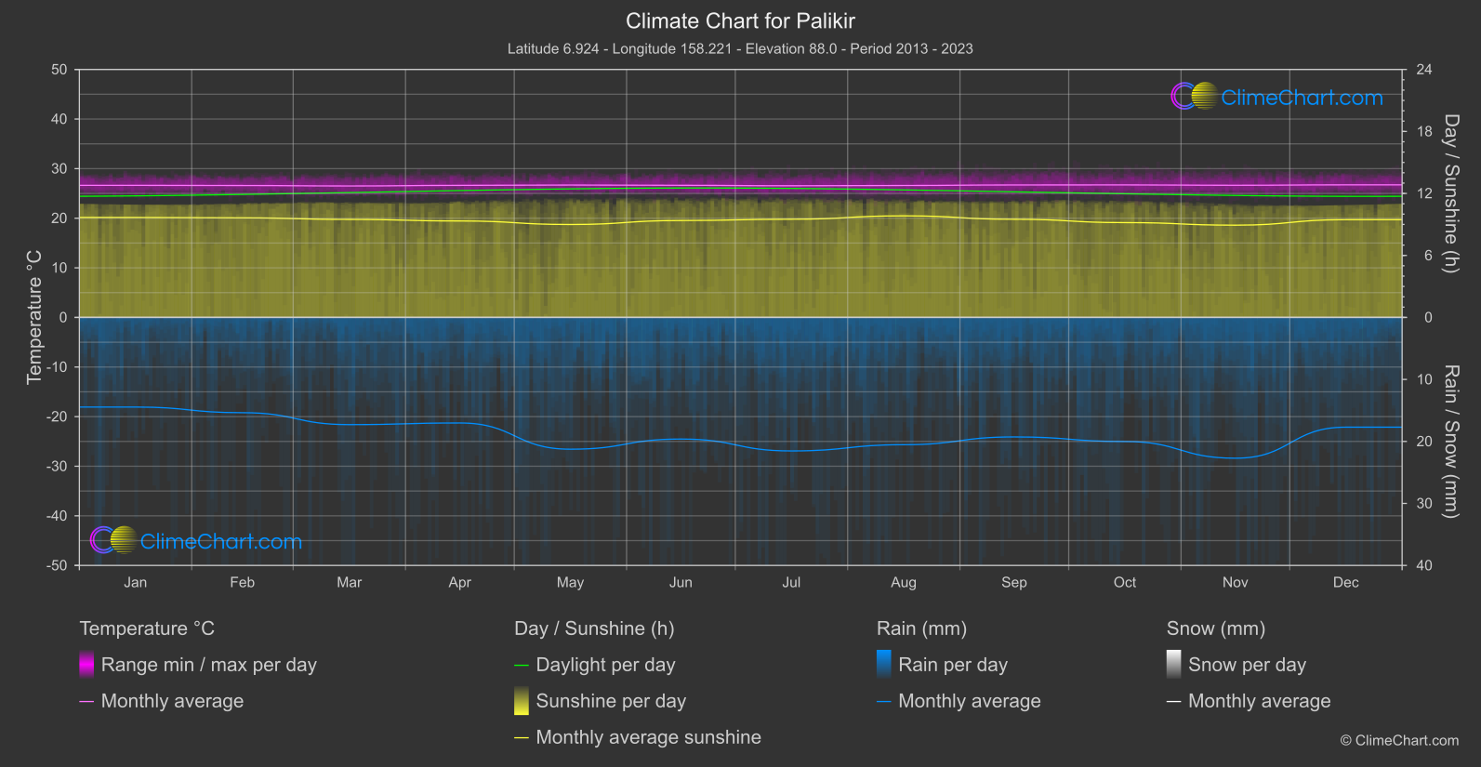
Task: Click the yellow Monthly average sunshine line marker
Action: (x=522, y=737)
